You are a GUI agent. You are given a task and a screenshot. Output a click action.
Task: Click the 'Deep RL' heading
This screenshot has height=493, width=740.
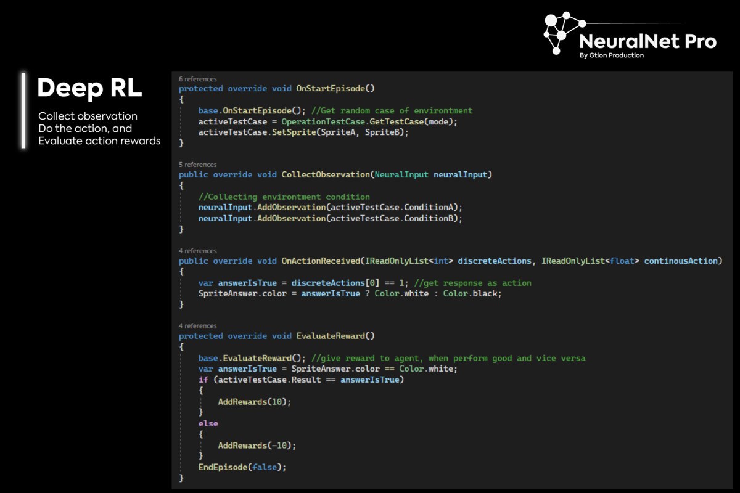[x=89, y=88]
